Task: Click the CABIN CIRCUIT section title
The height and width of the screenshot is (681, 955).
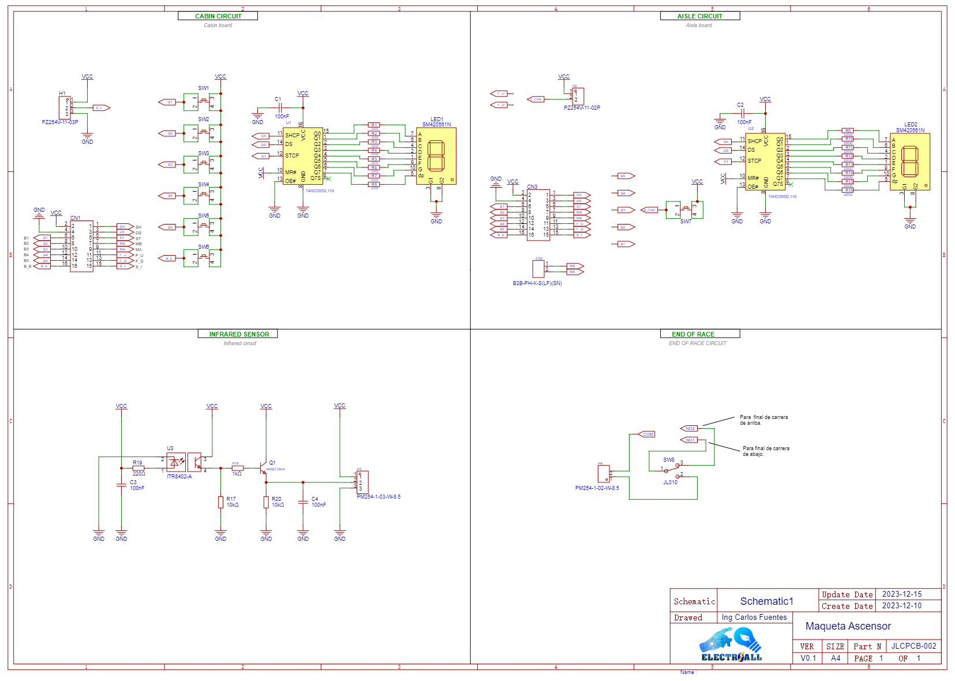Action: tap(218, 16)
